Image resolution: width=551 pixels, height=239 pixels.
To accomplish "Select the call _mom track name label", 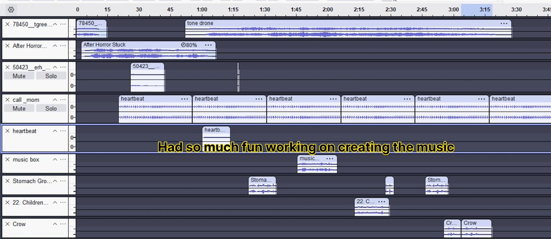I will click(x=25, y=100).
